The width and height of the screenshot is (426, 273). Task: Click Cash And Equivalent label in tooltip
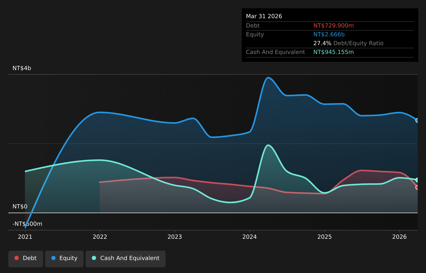pyautogui.click(x=276, y=52)
